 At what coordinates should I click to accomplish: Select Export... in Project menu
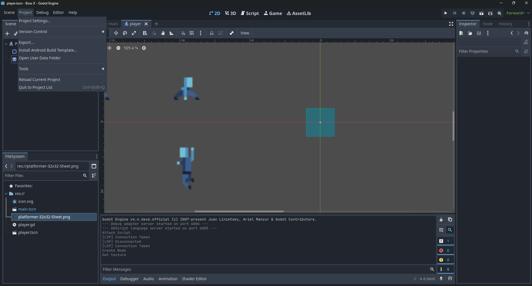(62, 42)
